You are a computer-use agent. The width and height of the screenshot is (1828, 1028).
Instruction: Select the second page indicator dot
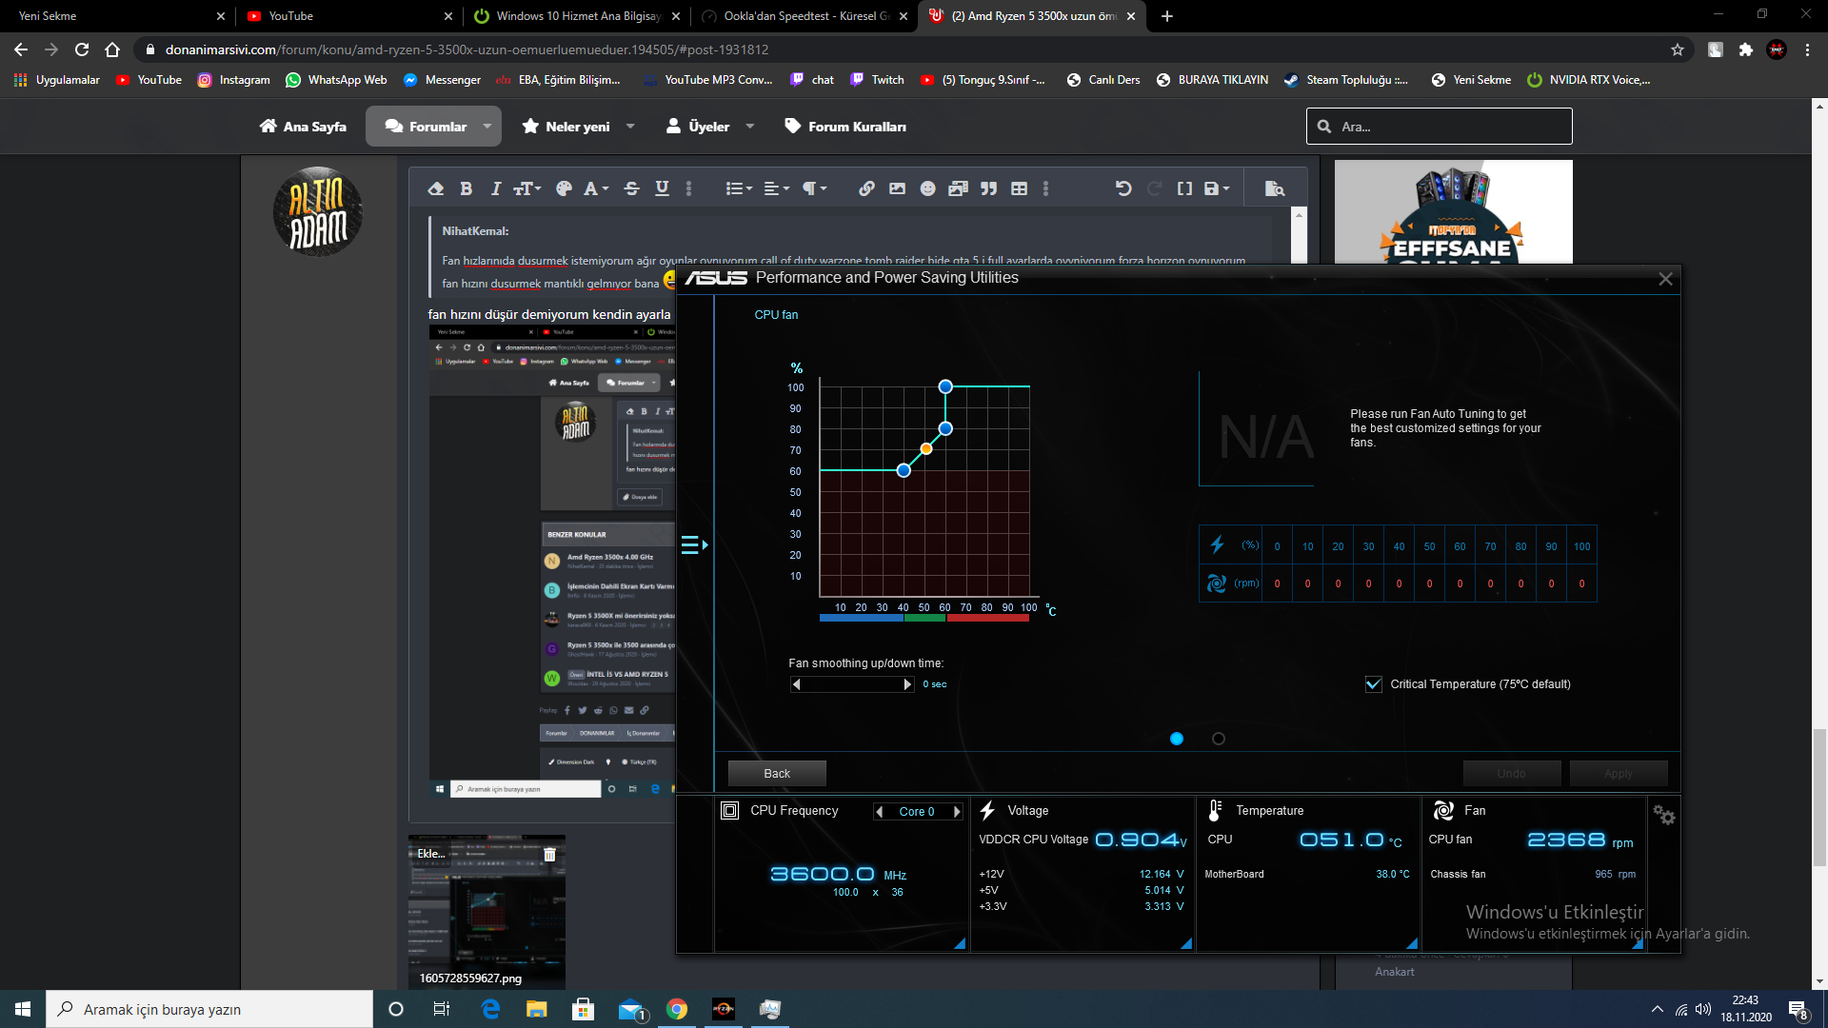(1218, 739)
